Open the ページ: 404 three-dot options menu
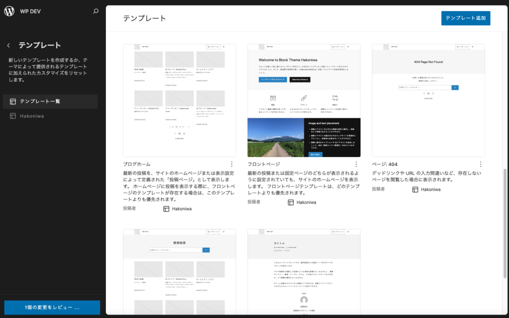Screen dimensions: 509x318 (x=480, y=164)
